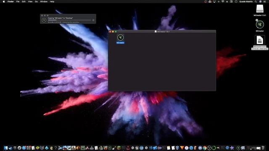
Task: Minimize the MCreator 1.9.1 Finder window
Action: [x=113, y=31]
